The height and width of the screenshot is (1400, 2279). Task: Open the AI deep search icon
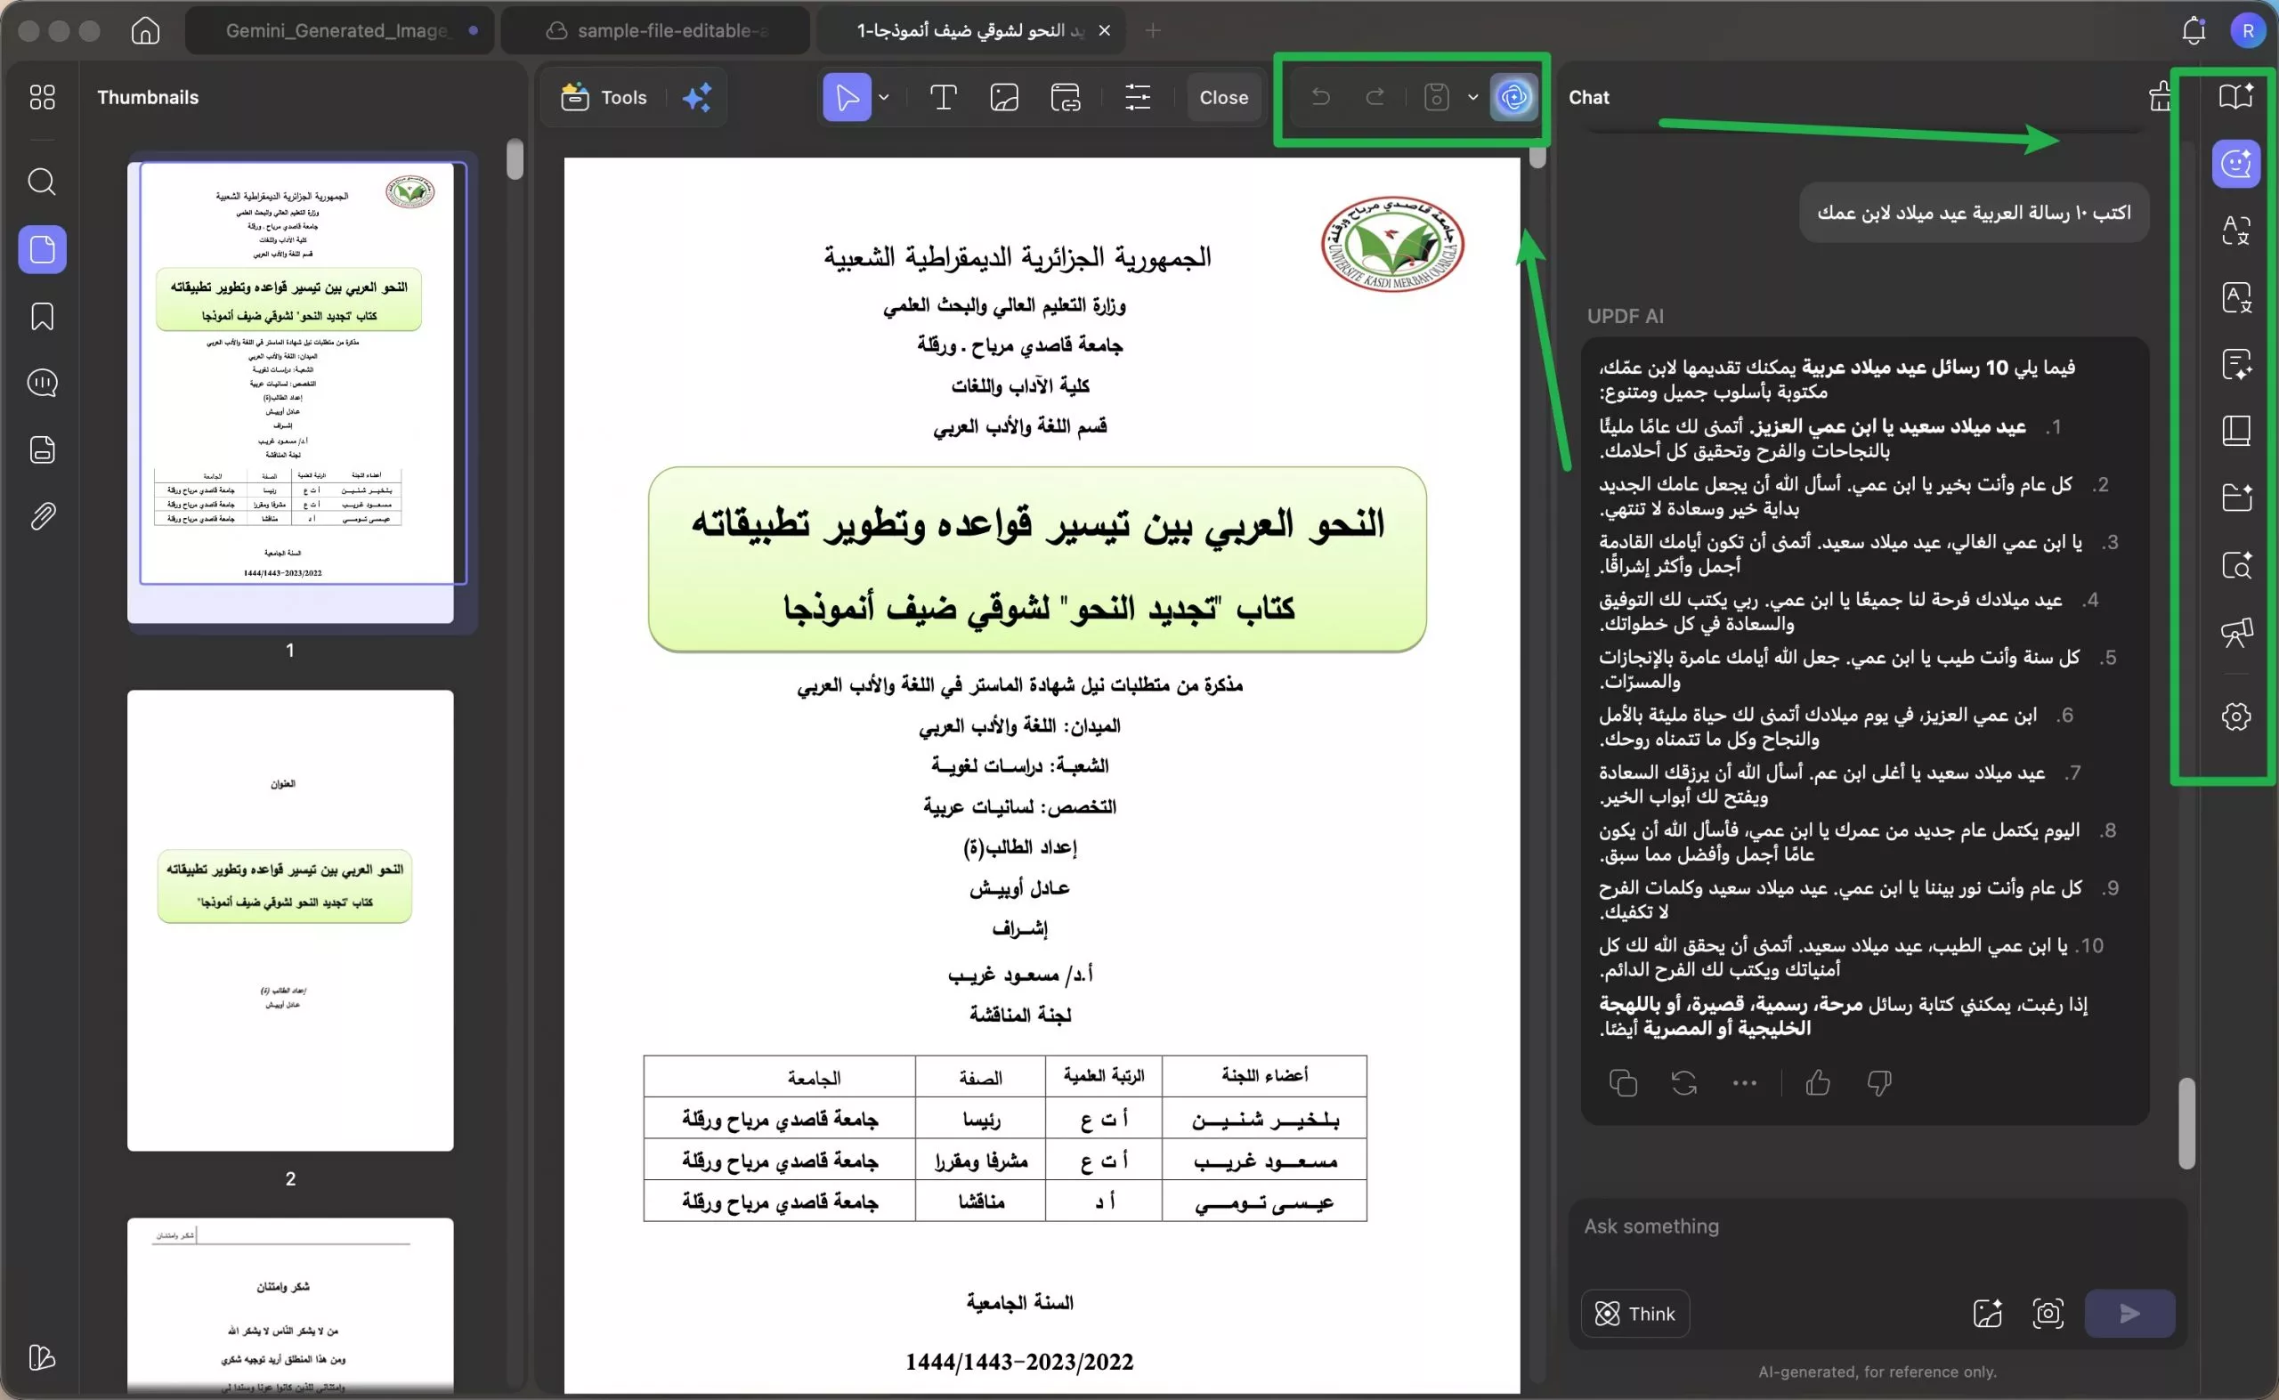(x=2235, y=565)
